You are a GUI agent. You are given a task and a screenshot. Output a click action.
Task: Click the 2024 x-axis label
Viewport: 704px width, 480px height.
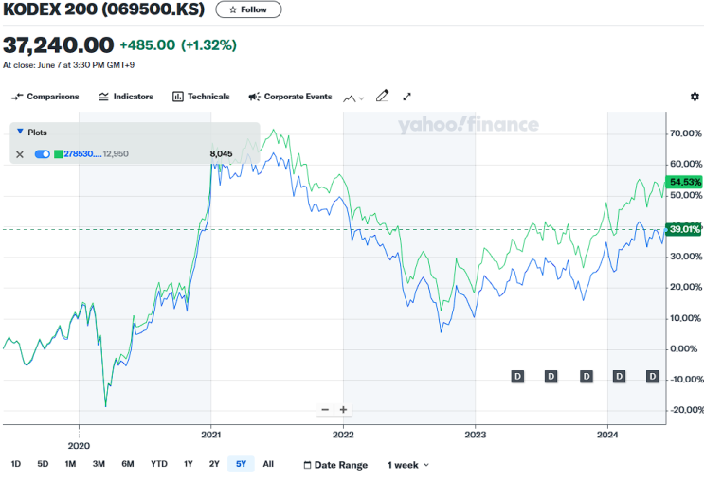pyautogui.click(x=607, y=435)
